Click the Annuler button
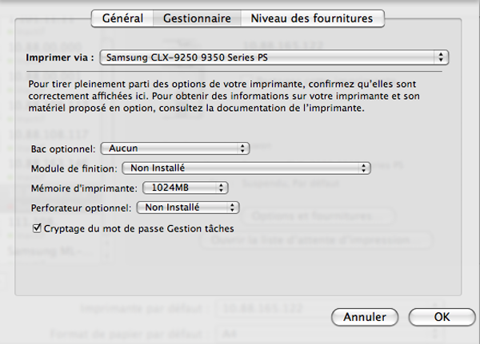The image size is (480, 344). pos(365,317)
